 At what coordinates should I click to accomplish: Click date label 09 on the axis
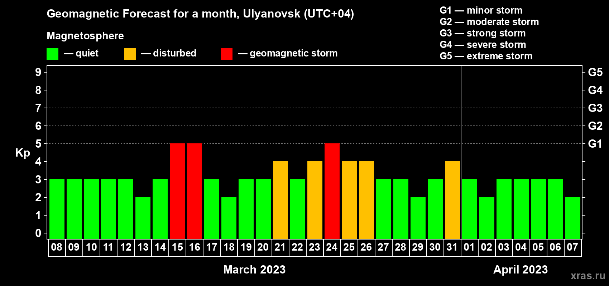click(x=74, y=247)
